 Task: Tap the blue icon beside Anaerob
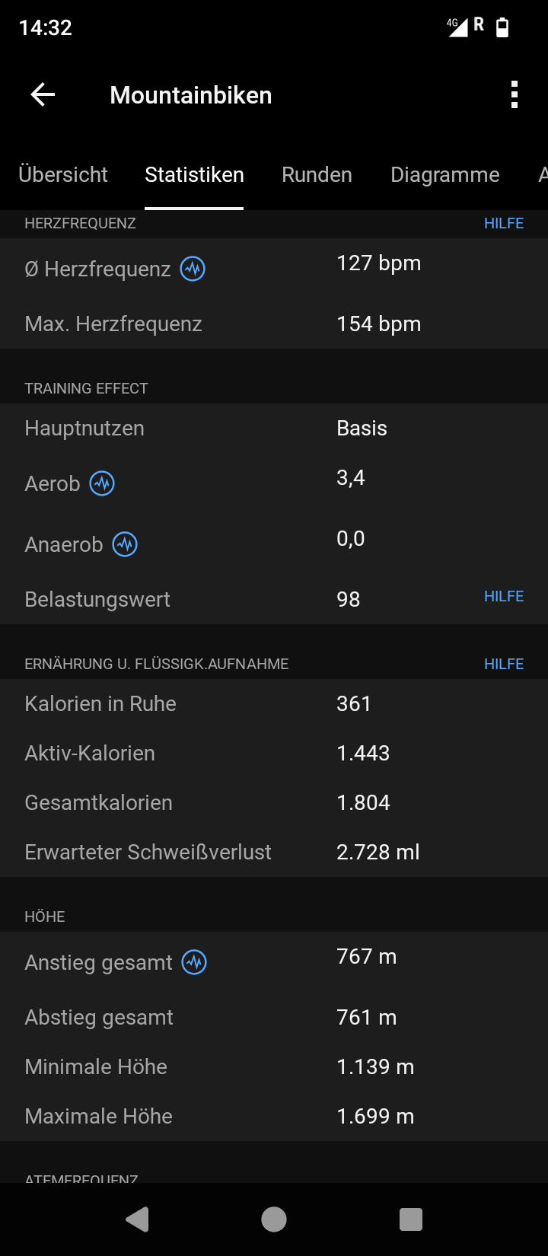coord(125,544)
